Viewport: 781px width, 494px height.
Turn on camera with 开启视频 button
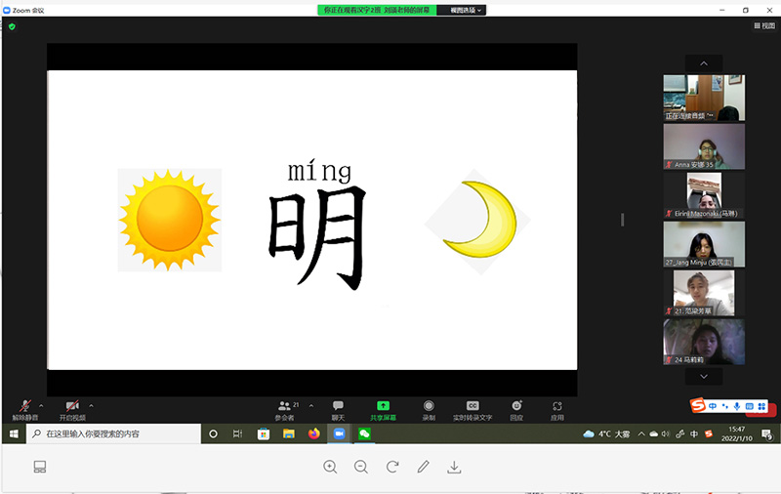point(71,408)
